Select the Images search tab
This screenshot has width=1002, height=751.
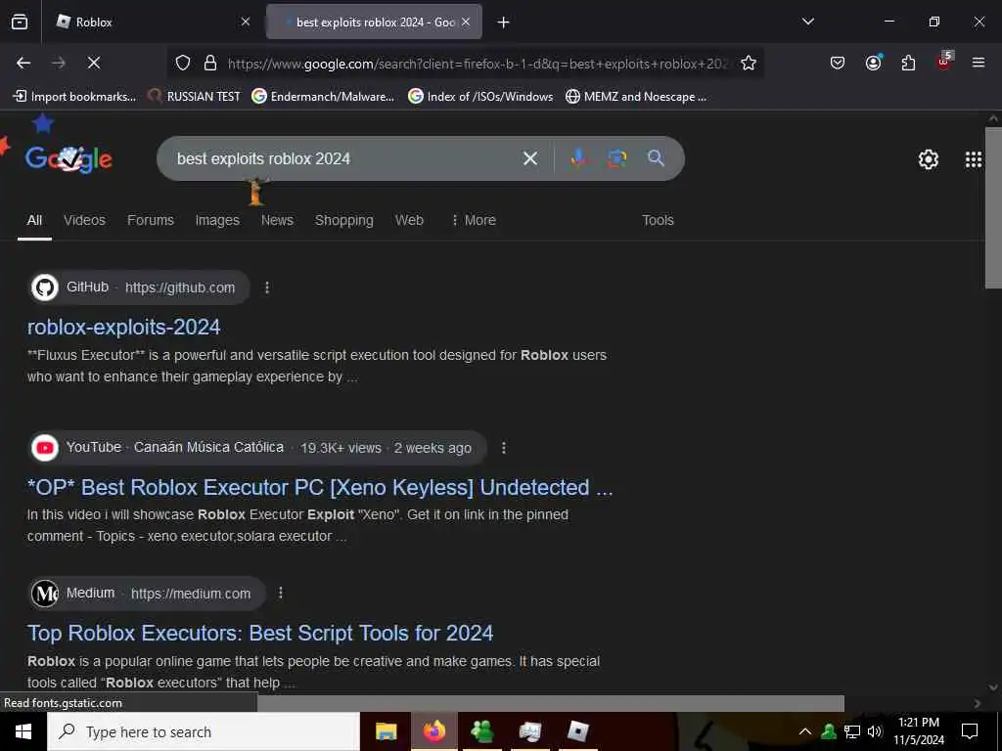coord(217,220)
